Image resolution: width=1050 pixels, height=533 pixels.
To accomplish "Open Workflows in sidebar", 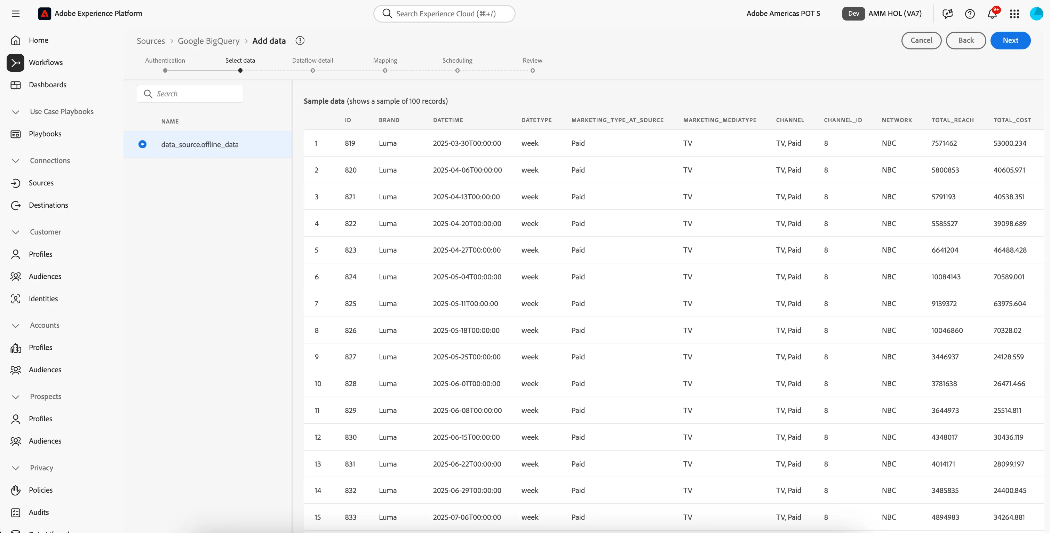I will pyautogui.click(x=46, y=62).
